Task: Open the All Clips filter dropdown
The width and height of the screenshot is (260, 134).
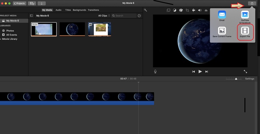Action: pyautogui.click(x=104, y=16)
